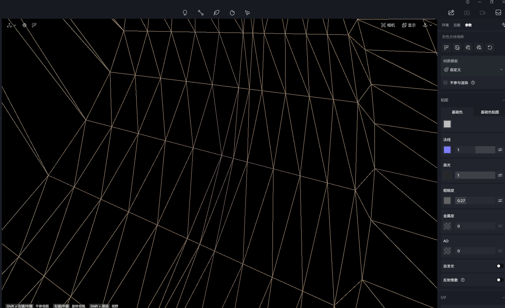Viewport: 505px width, 308px height.
Task: Toggle the 自发光 switch on
Action: (x=500, y=266)
